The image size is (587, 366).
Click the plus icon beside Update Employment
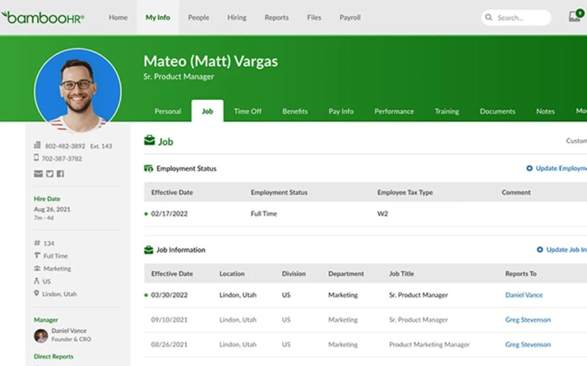click(529, 169)
